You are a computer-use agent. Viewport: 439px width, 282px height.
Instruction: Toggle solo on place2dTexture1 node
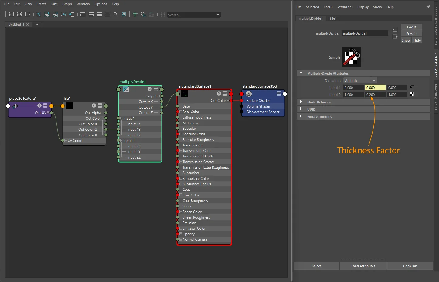(39, 106)
